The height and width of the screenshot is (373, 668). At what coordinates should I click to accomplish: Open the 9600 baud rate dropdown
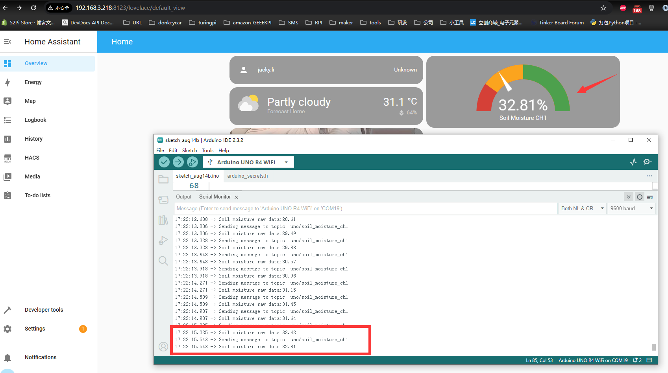pos(631,208)
